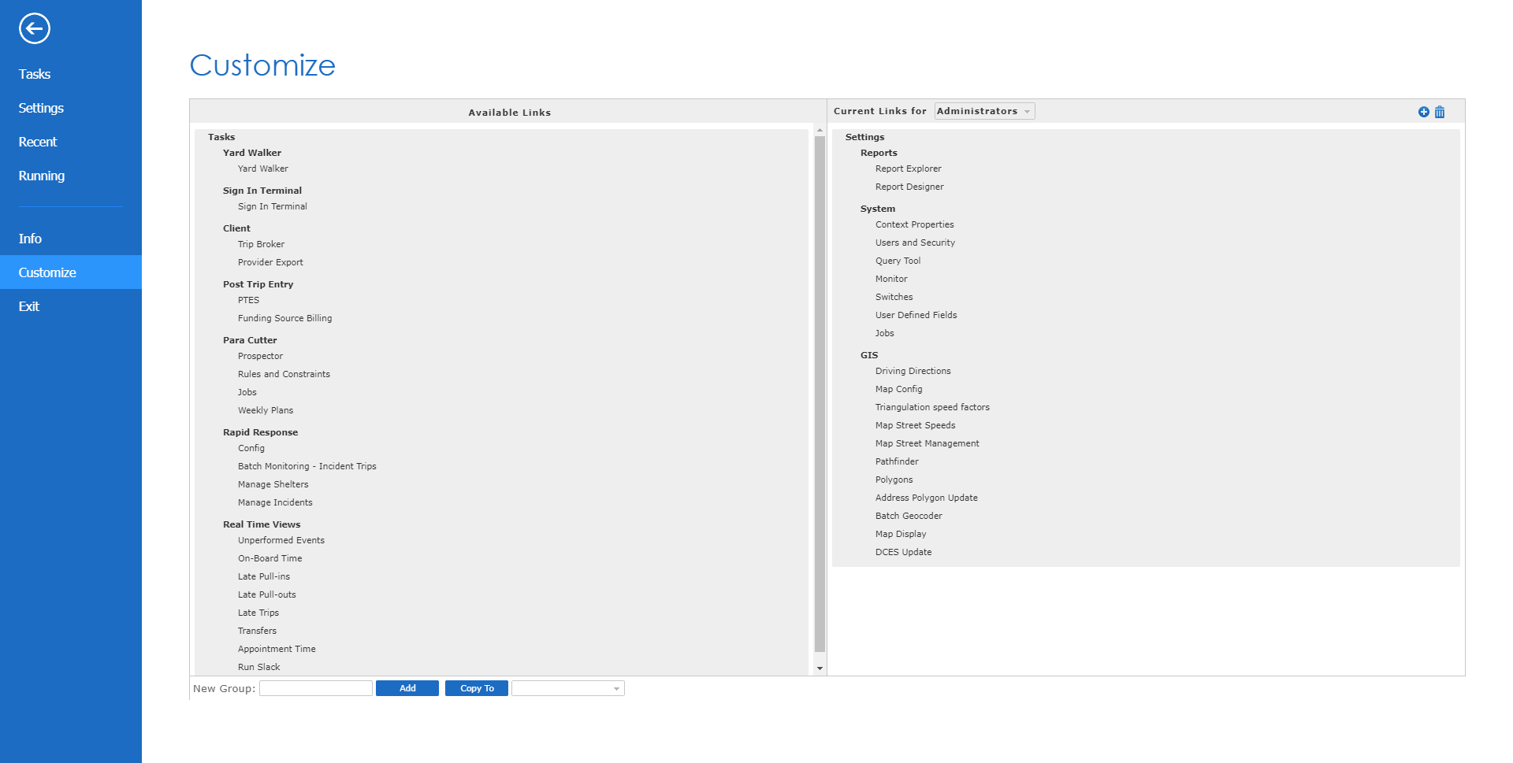Select Driving Directions under GIS
1513x763 pixels.
(913, 370)
